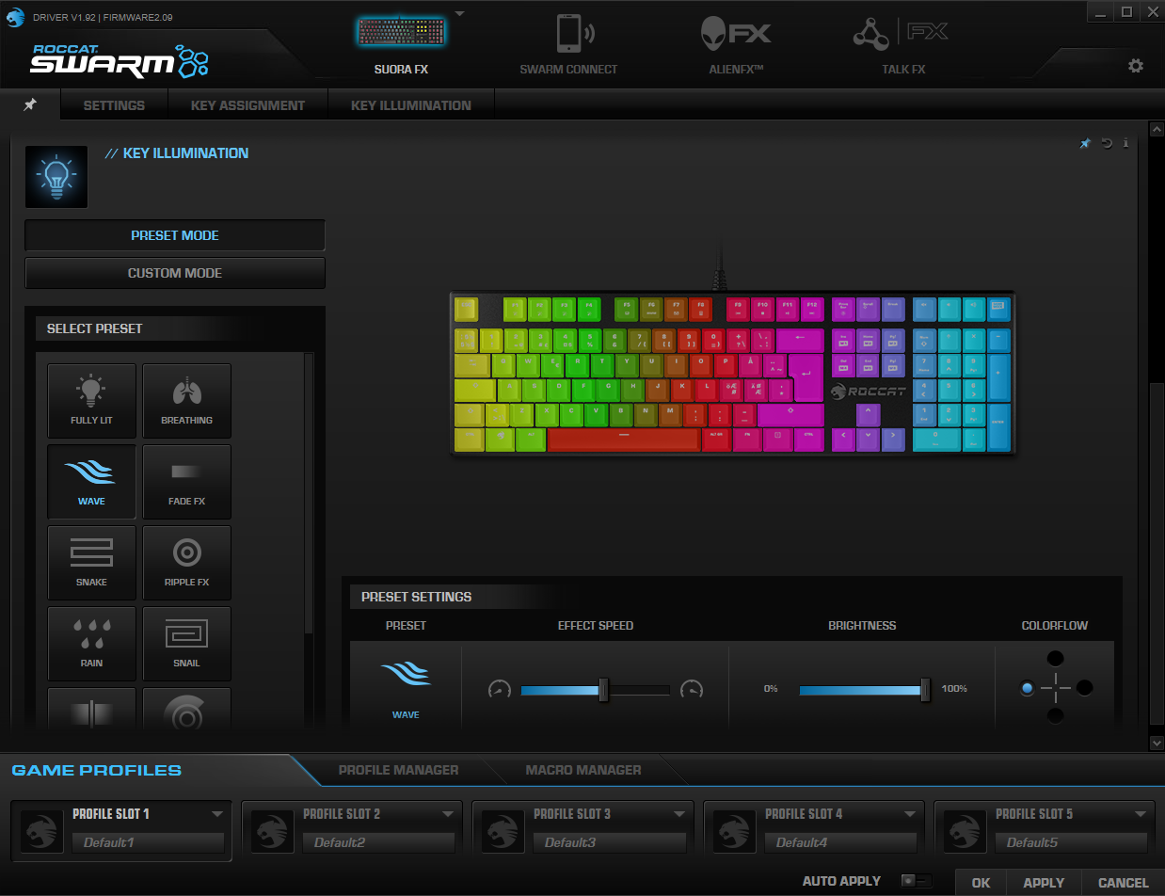The image size is (1165, 896).
Task: Click the Key Illumination light bulb icon
Action: click(x=56, y=176)
